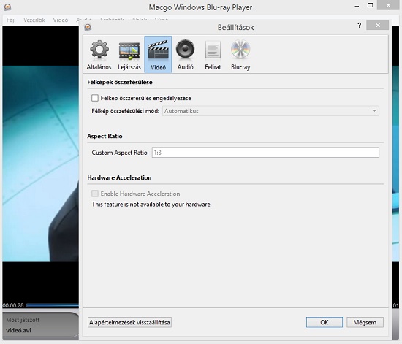This screenshot has height=344, width=402.
Task: Click the Beállítások dialog help question mark
Action: coord(359,26)
